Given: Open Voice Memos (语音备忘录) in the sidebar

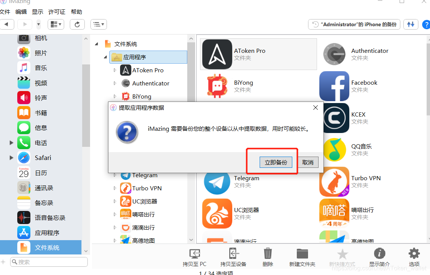Looking at the screenshot, I should [x=41, y=218].
